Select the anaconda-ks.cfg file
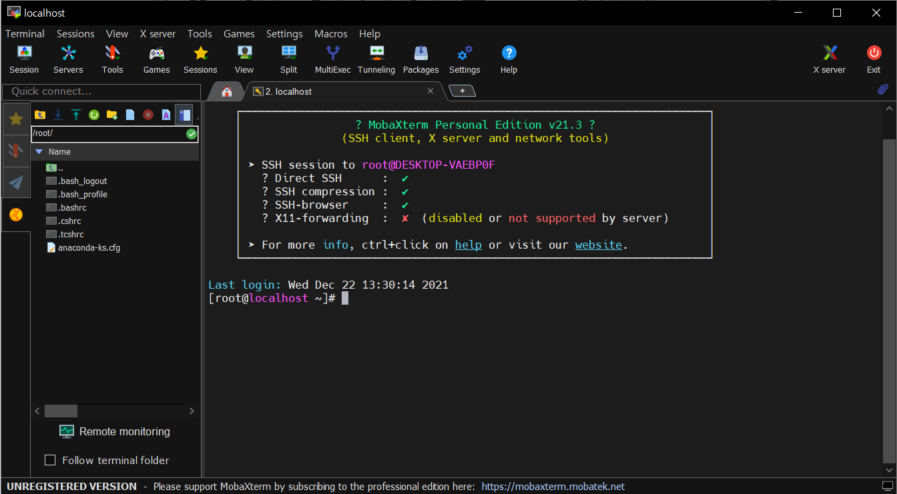This screenshot has height=494, width=897. pos(83,247)
